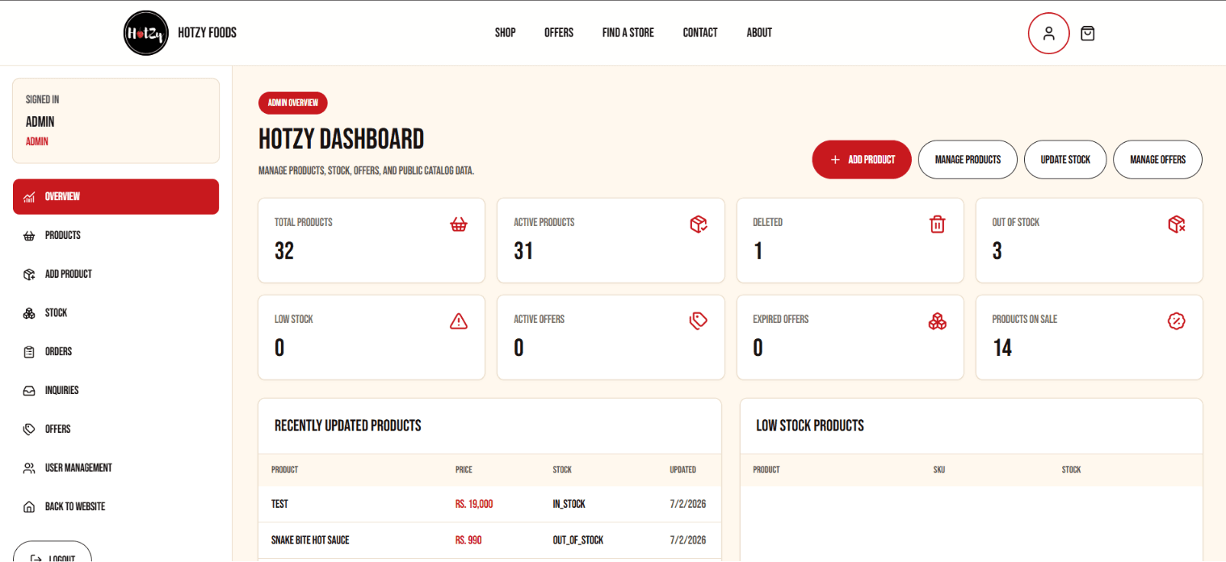Image resolution: width=1226 pixels, height=562 pixels.
Task: Click the Hotzy Foods brand name
Action: [208, 33]
